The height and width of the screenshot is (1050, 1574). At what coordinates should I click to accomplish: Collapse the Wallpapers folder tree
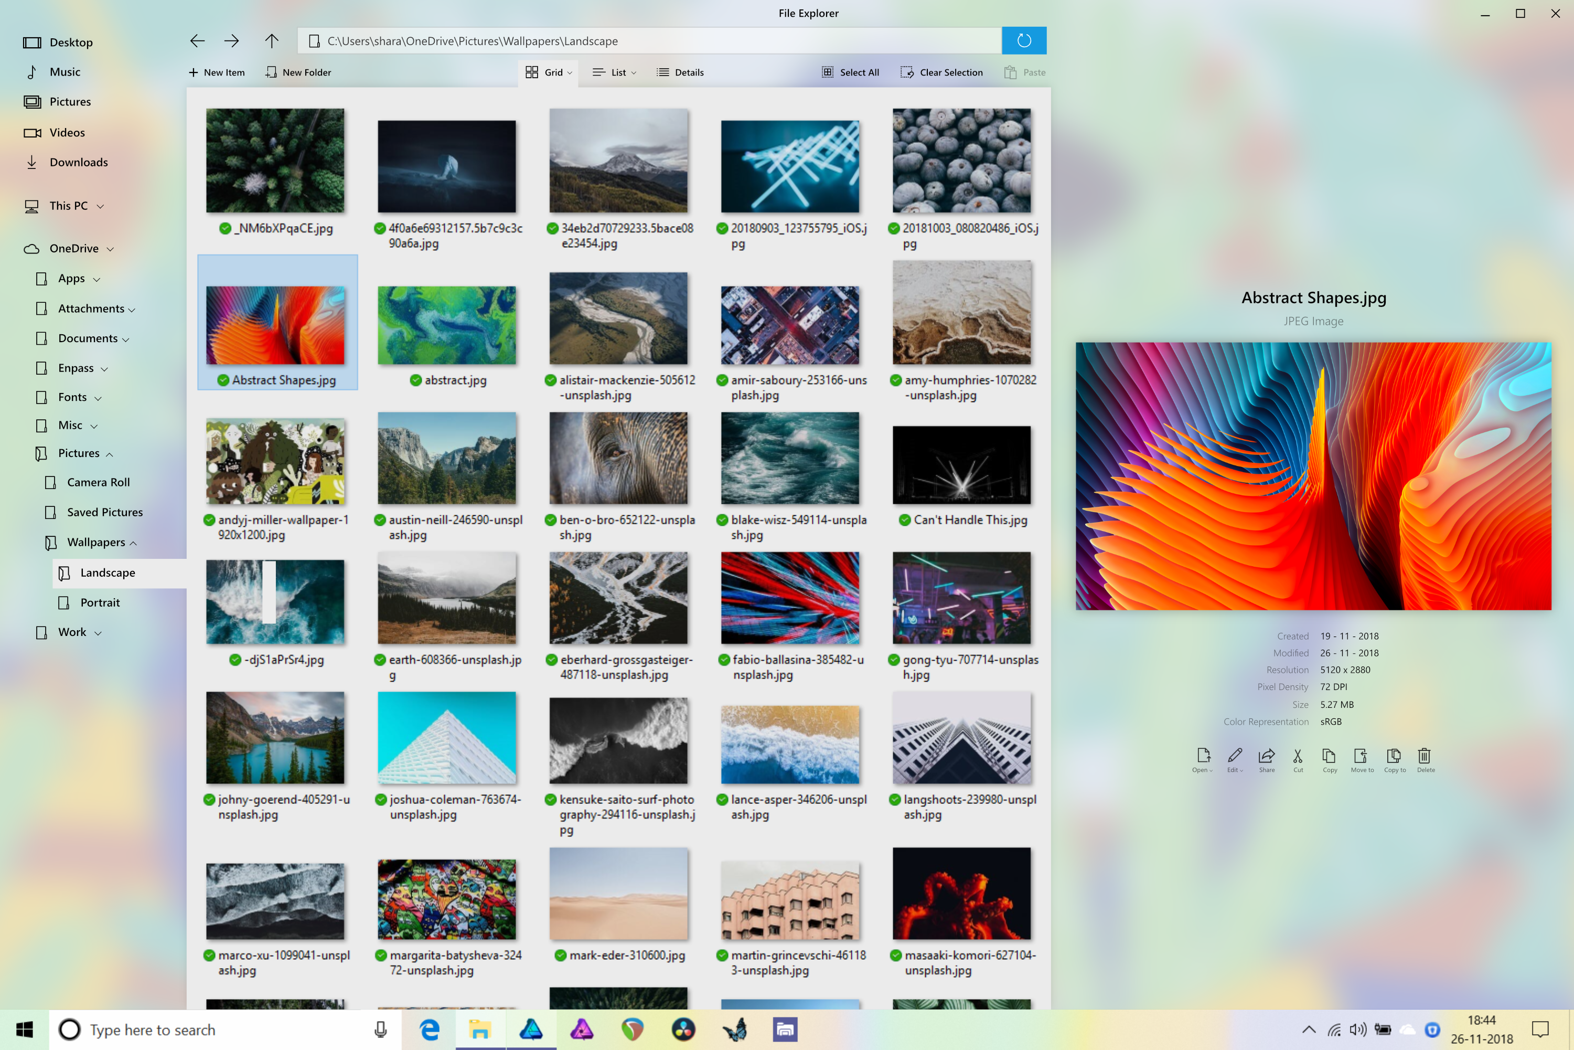133,543
